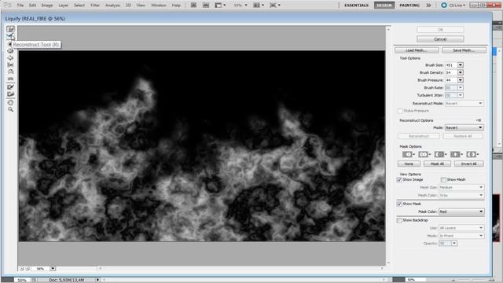Select the Pucker tool

(10, 50)
